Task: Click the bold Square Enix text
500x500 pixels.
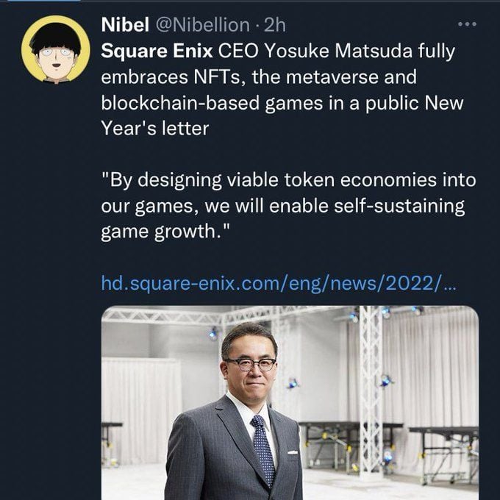Action: point(157,51)
